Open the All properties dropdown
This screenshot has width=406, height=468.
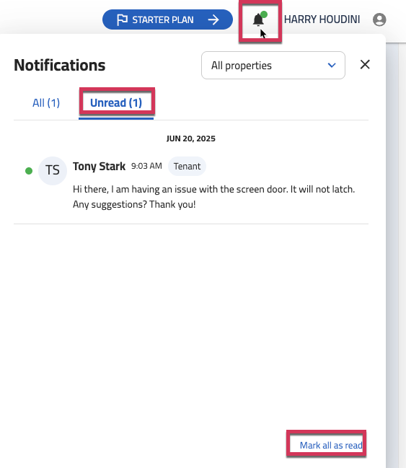273,66
